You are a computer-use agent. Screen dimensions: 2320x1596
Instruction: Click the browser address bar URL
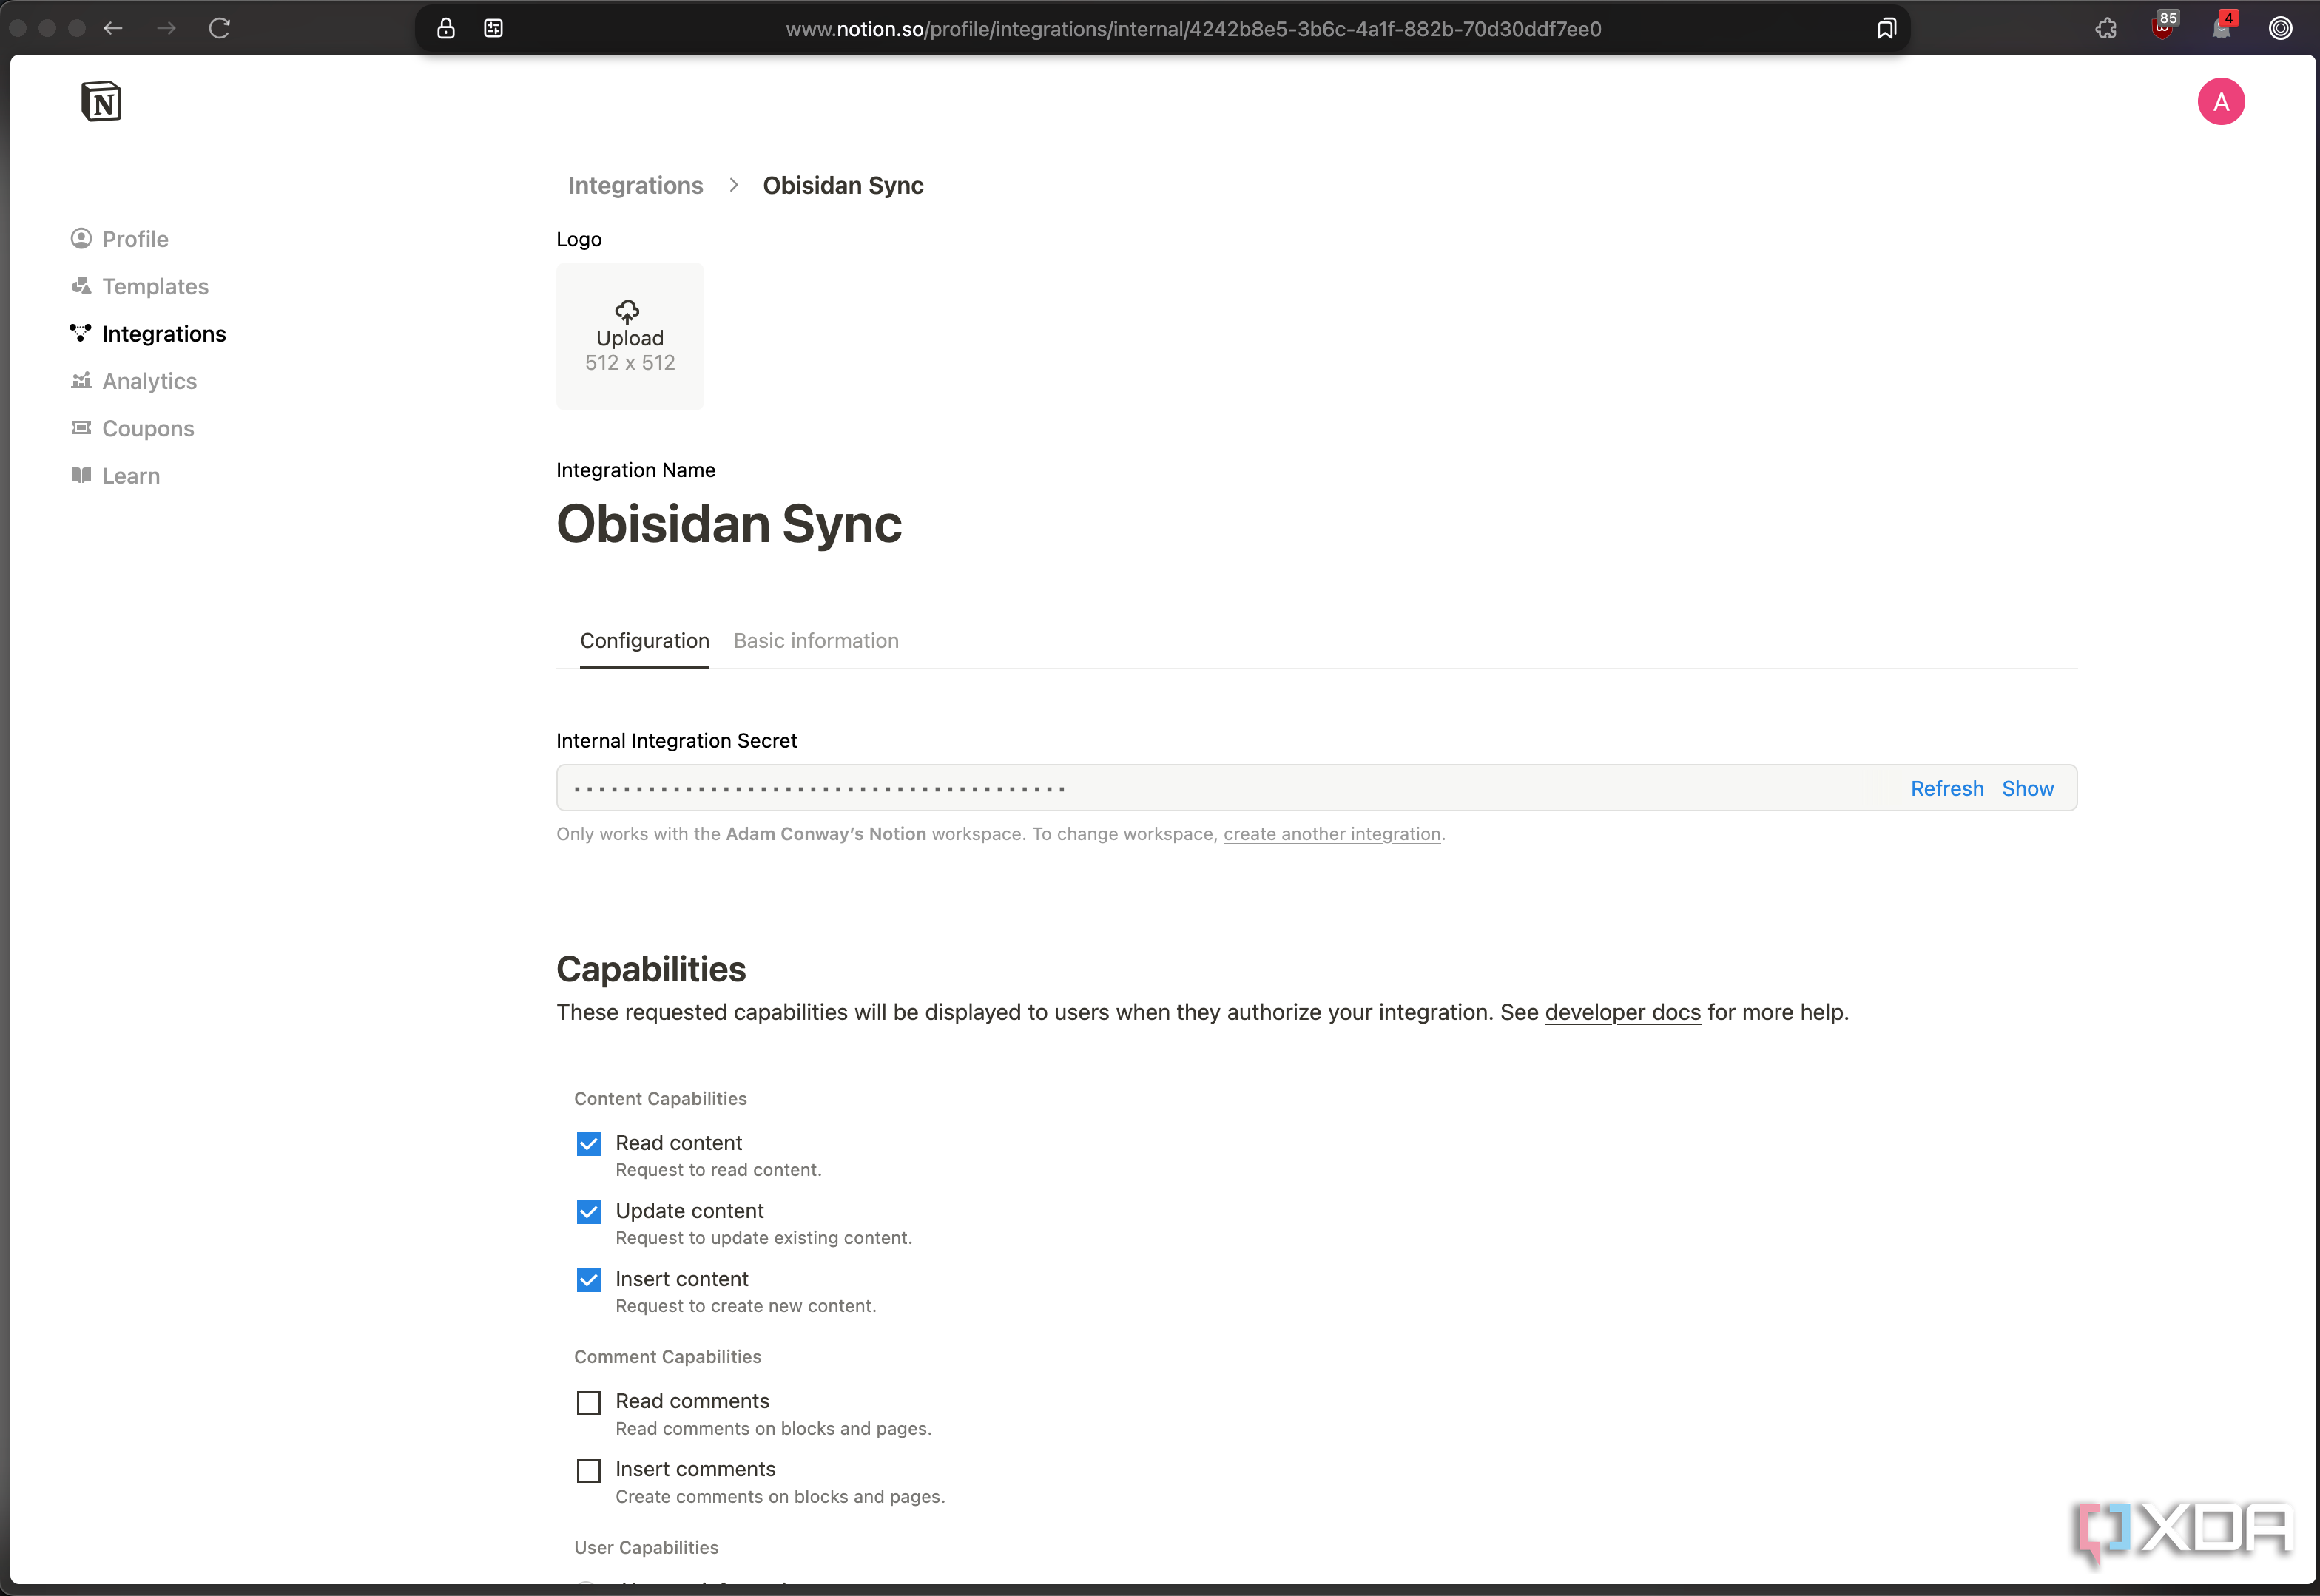1193,29
